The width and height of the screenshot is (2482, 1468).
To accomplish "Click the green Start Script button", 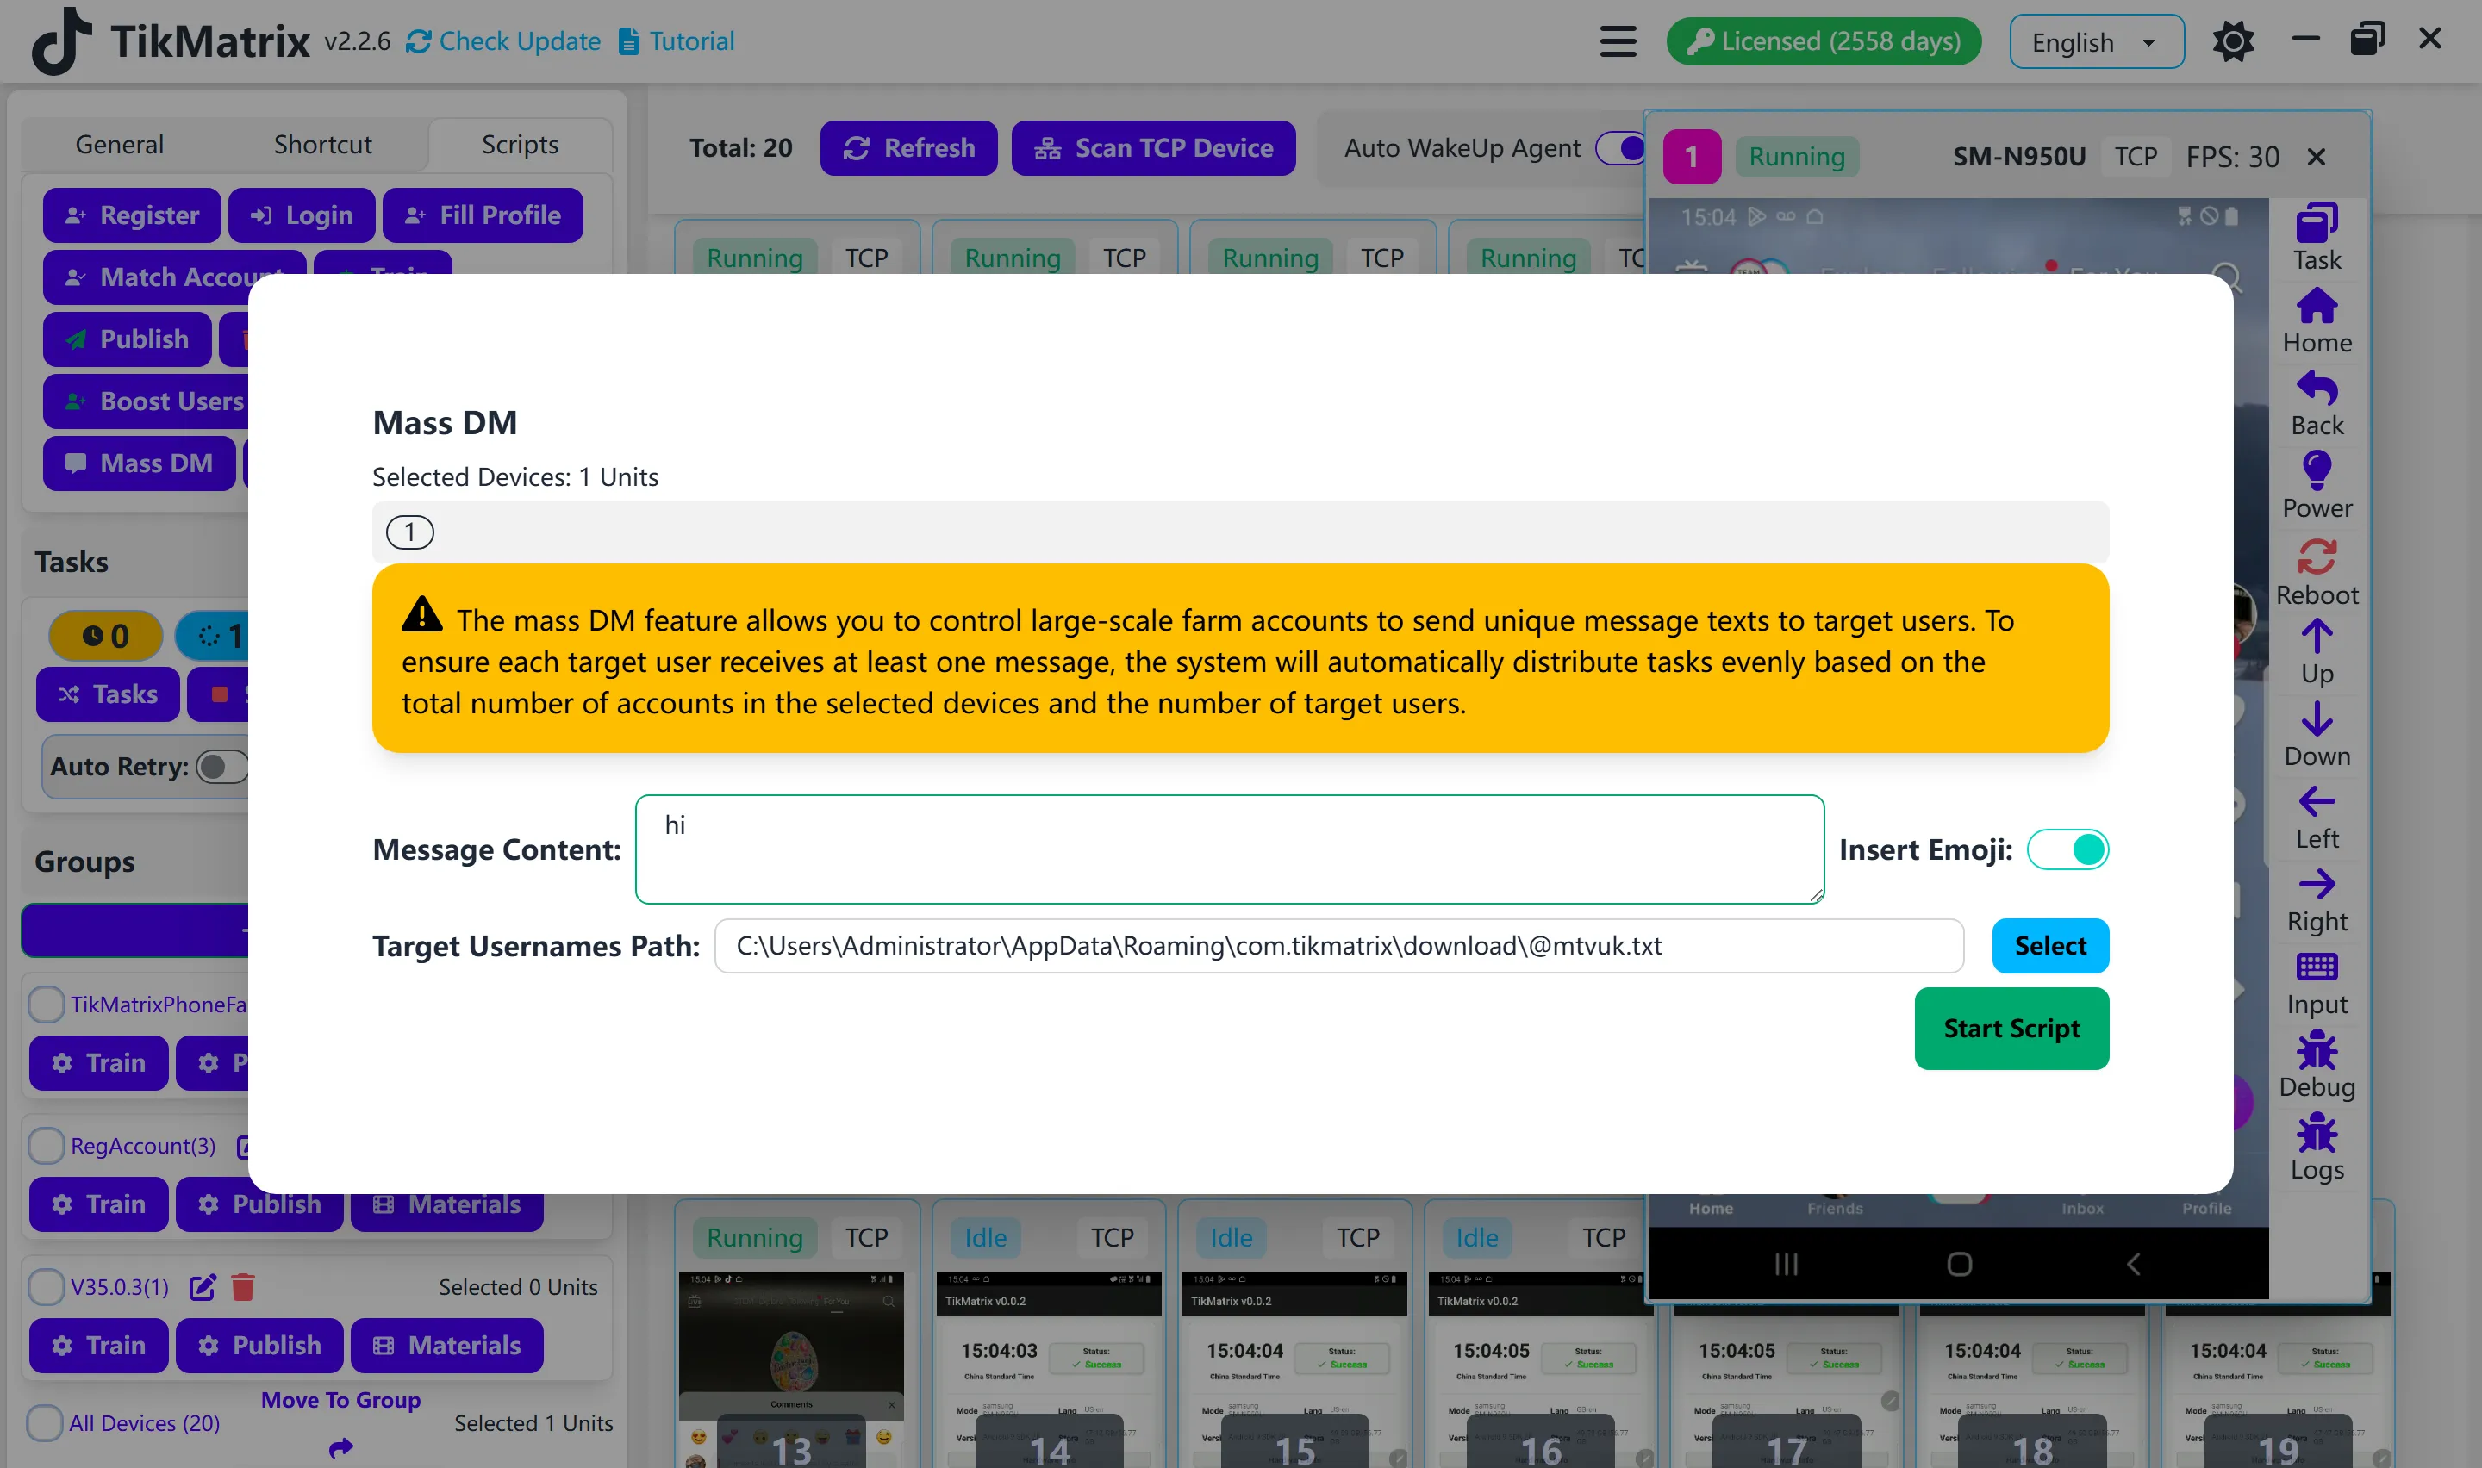I will pyautogui.click(x=2011, y=1029).
